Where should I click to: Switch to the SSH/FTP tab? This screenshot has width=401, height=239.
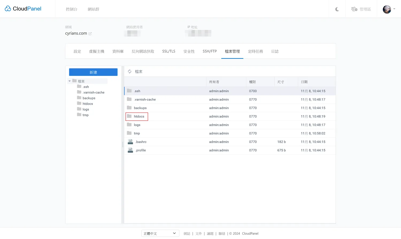(x=210, y=51)
